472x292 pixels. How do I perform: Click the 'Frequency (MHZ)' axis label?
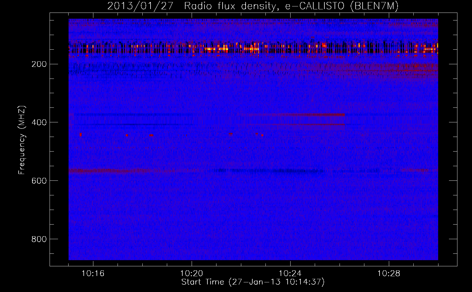(x=22, y=140)
